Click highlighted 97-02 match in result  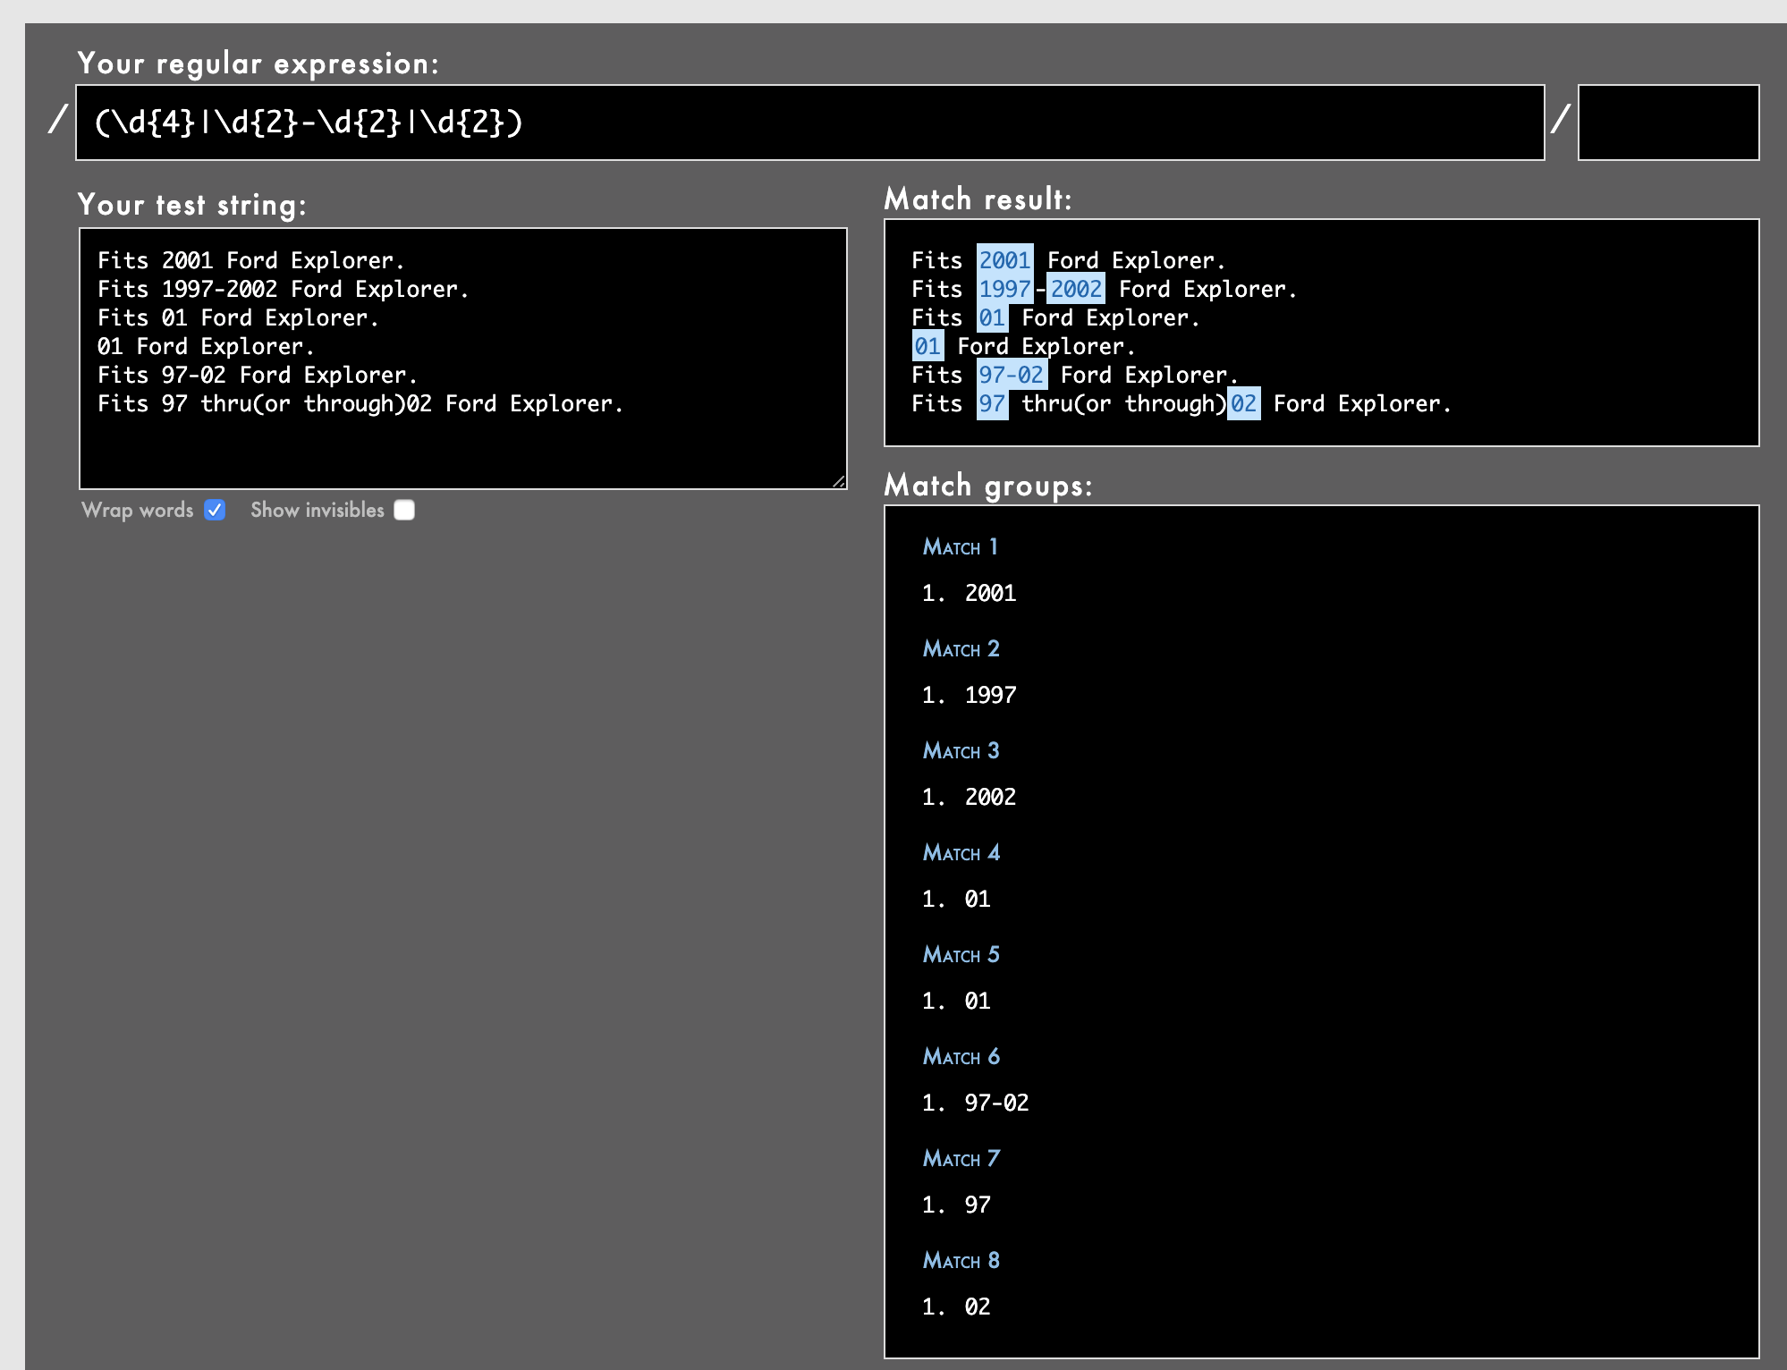pos(1011,375)
